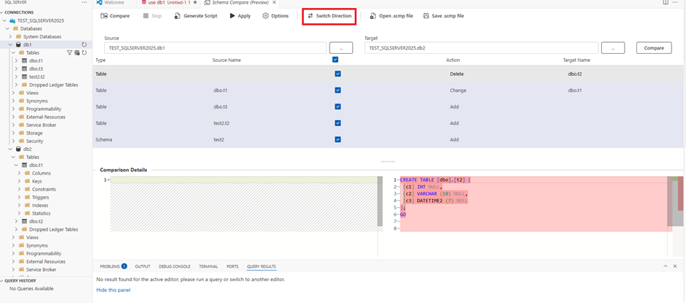Uncheck the dbo.t3 Add row checkbox
Screen dimensions: 686x303
[x=338, y=106]
